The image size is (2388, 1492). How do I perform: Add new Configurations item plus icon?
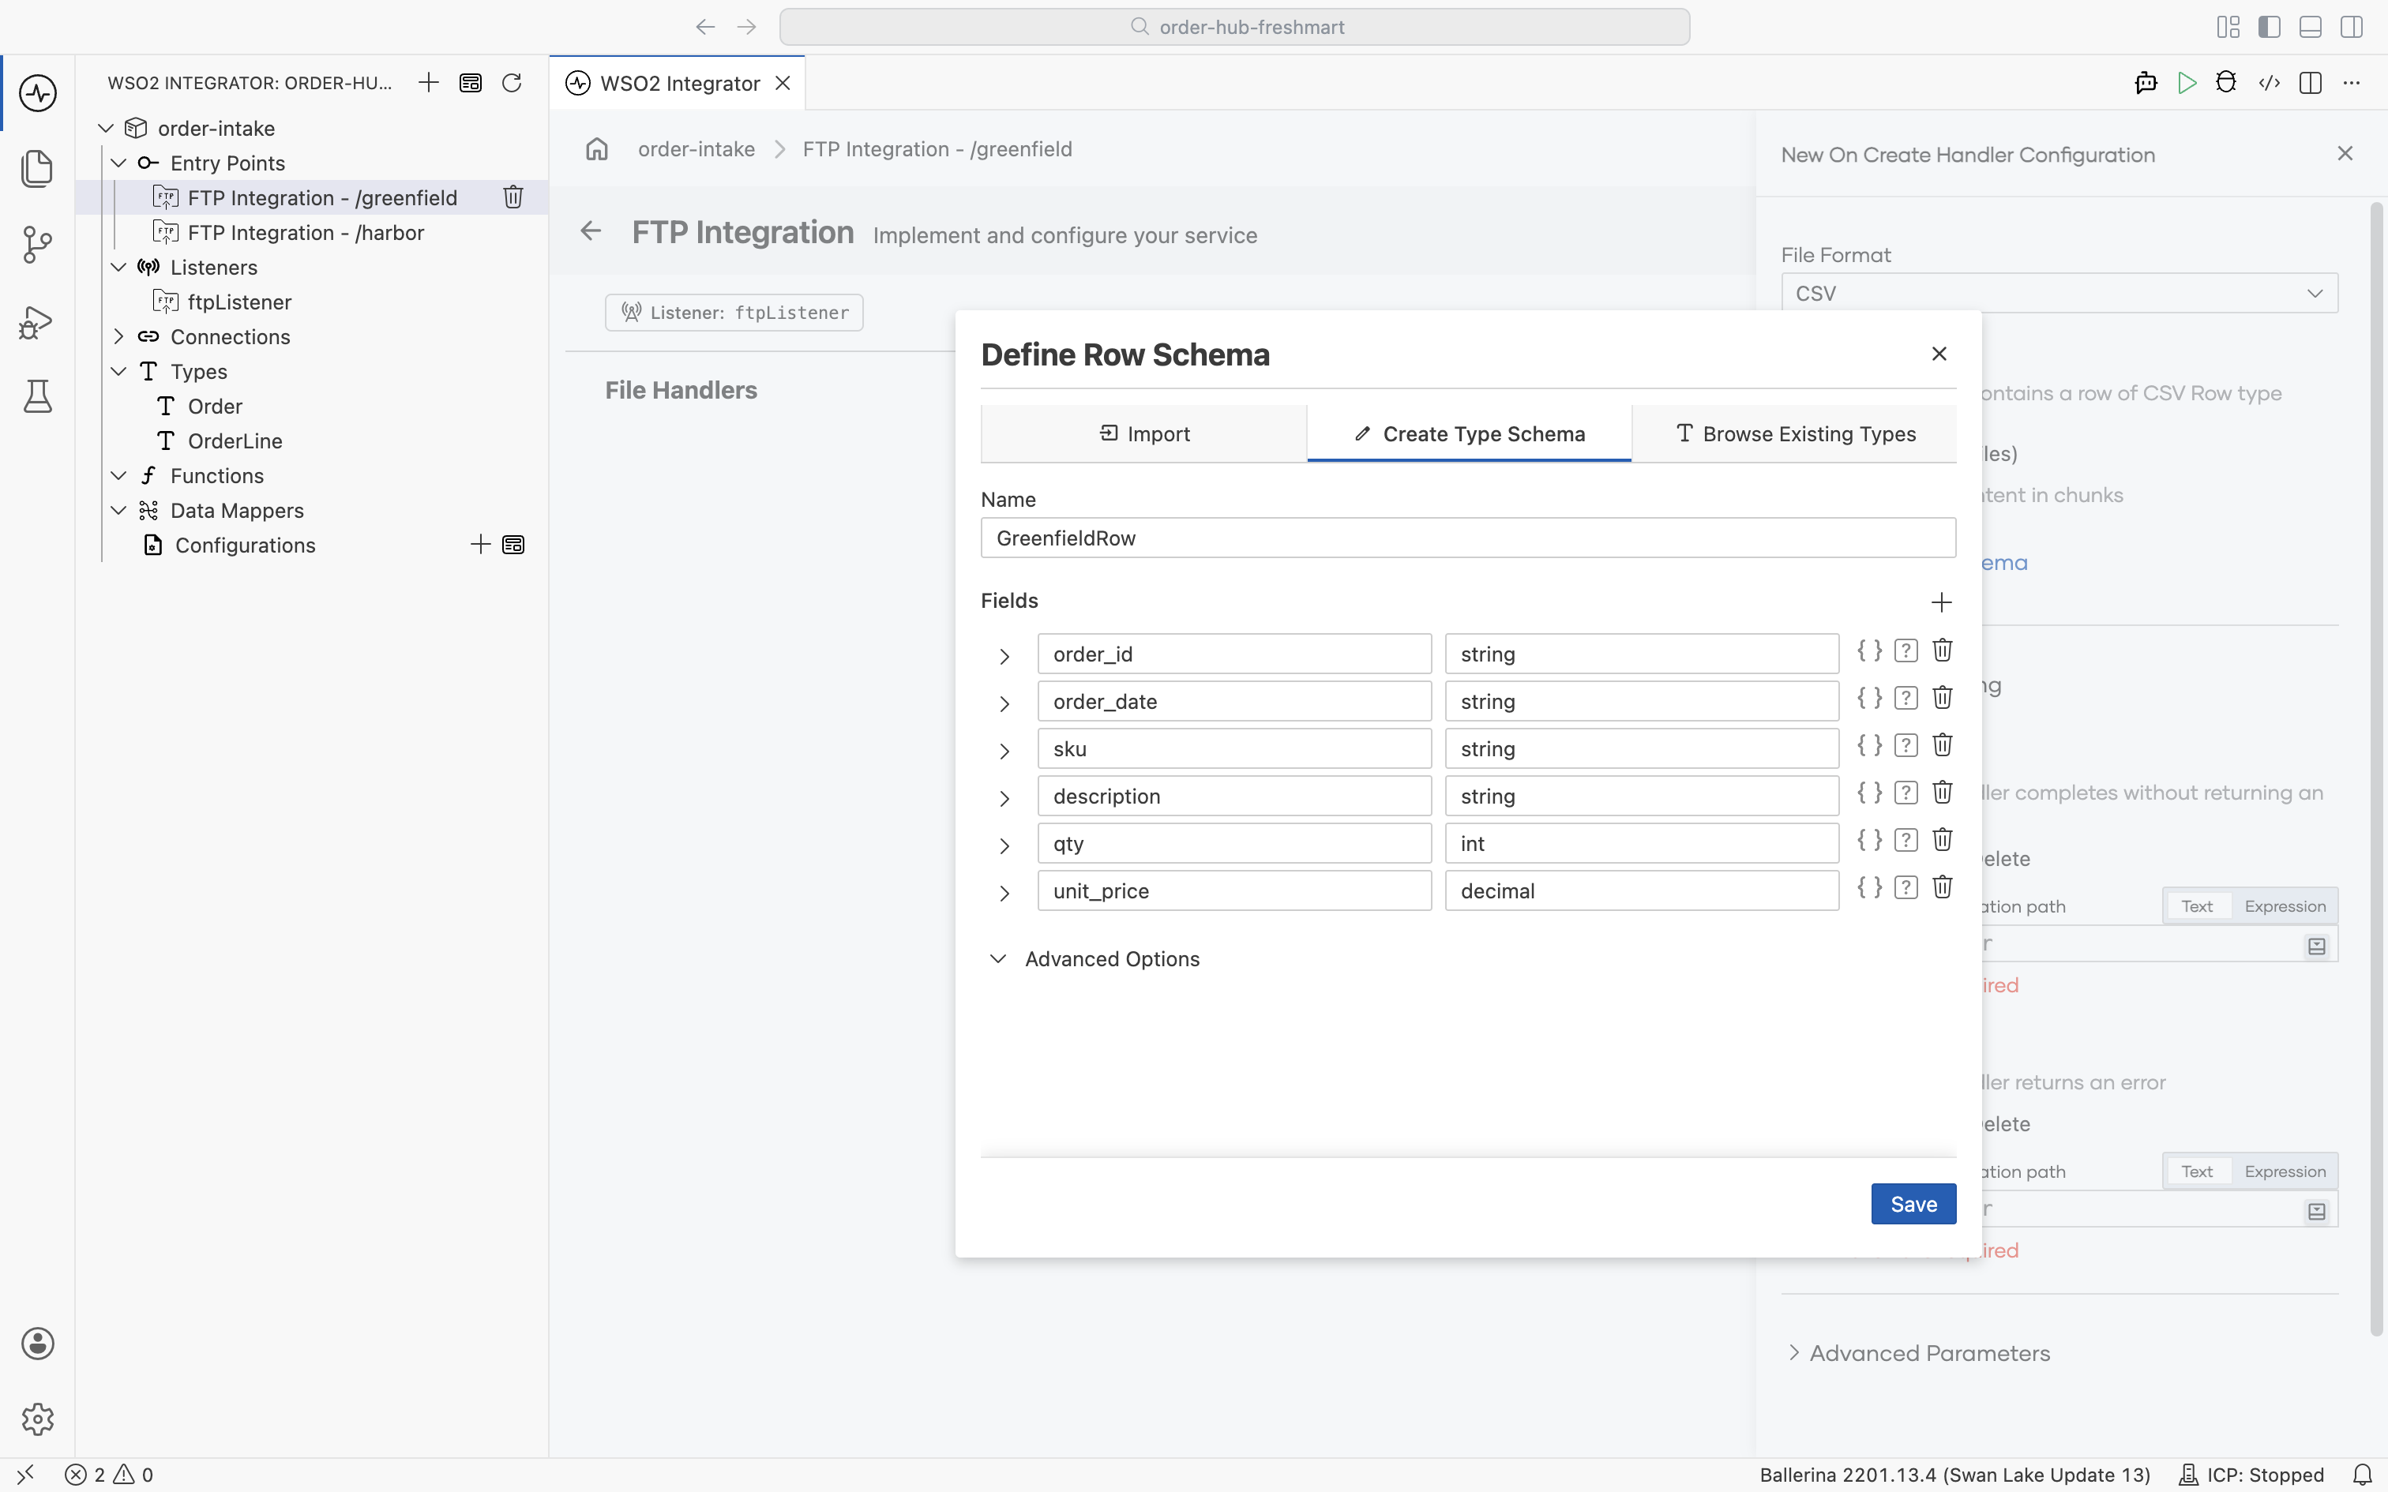pos(481,545)
